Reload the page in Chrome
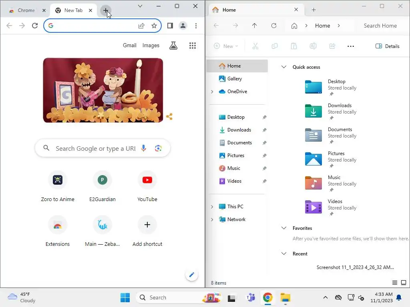Image resolution: width=410 pixels, height=307 pixels. click(x=35, y=26)
